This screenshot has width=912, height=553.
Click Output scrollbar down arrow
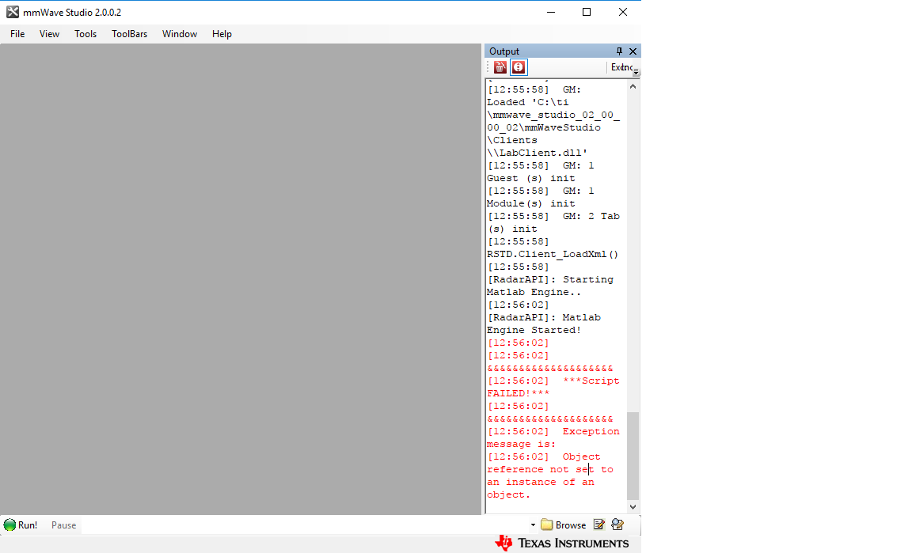[633, 507]
